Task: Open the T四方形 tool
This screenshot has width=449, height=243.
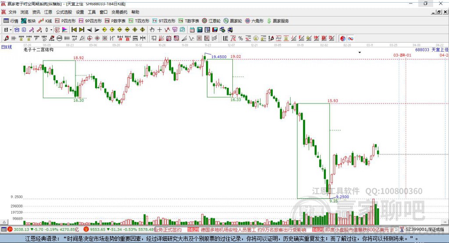Action: click(x=139, y=21)
